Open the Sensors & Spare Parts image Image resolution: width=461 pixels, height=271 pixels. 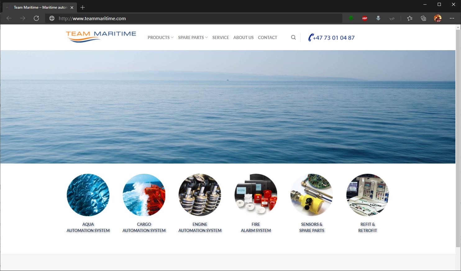click(x=312, y=195)
